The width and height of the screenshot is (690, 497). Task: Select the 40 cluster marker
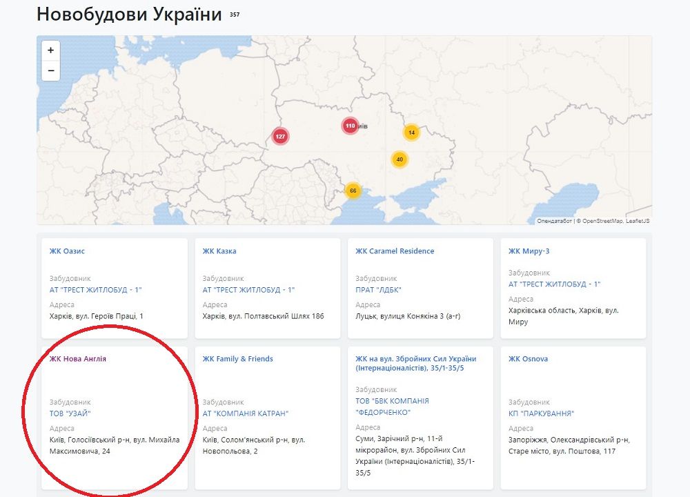(399, 159)
